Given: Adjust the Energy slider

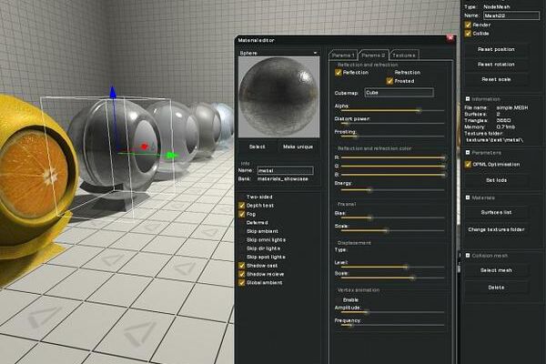Looking at the screenshot, I should (x=392, y=190).
